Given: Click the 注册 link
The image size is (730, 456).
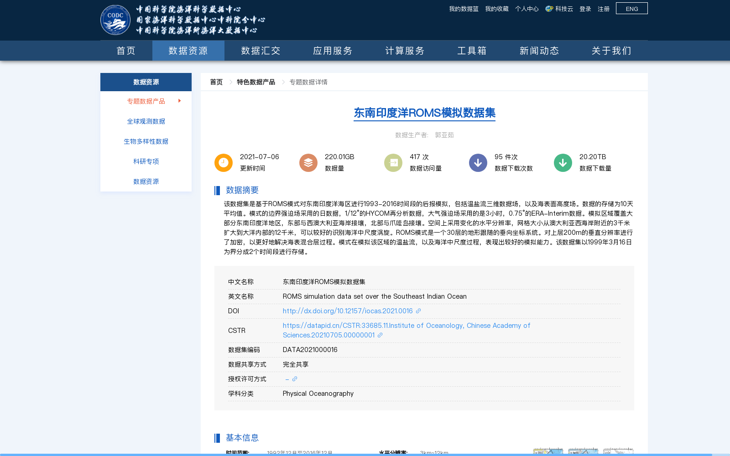Looking at the screenshot, I should pyautogui.click(x=604, y=9).
